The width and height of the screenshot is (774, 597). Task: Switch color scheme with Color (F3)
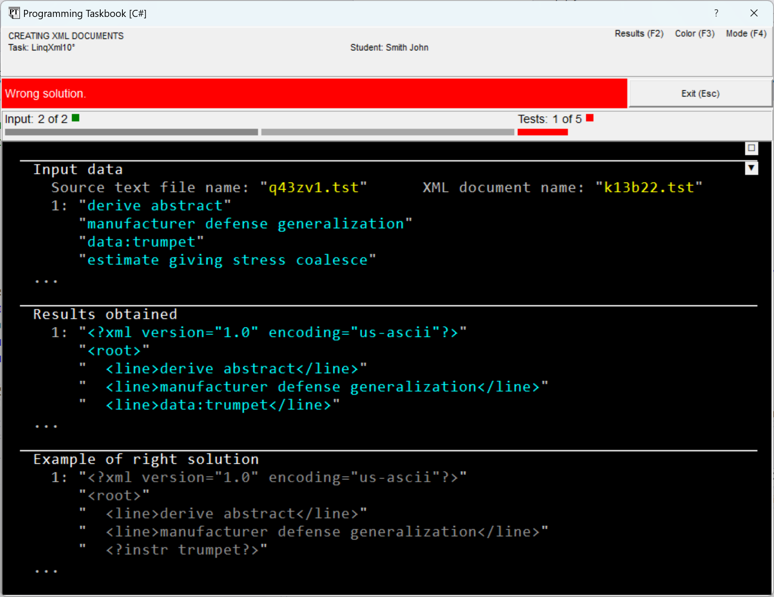(694, 33)
